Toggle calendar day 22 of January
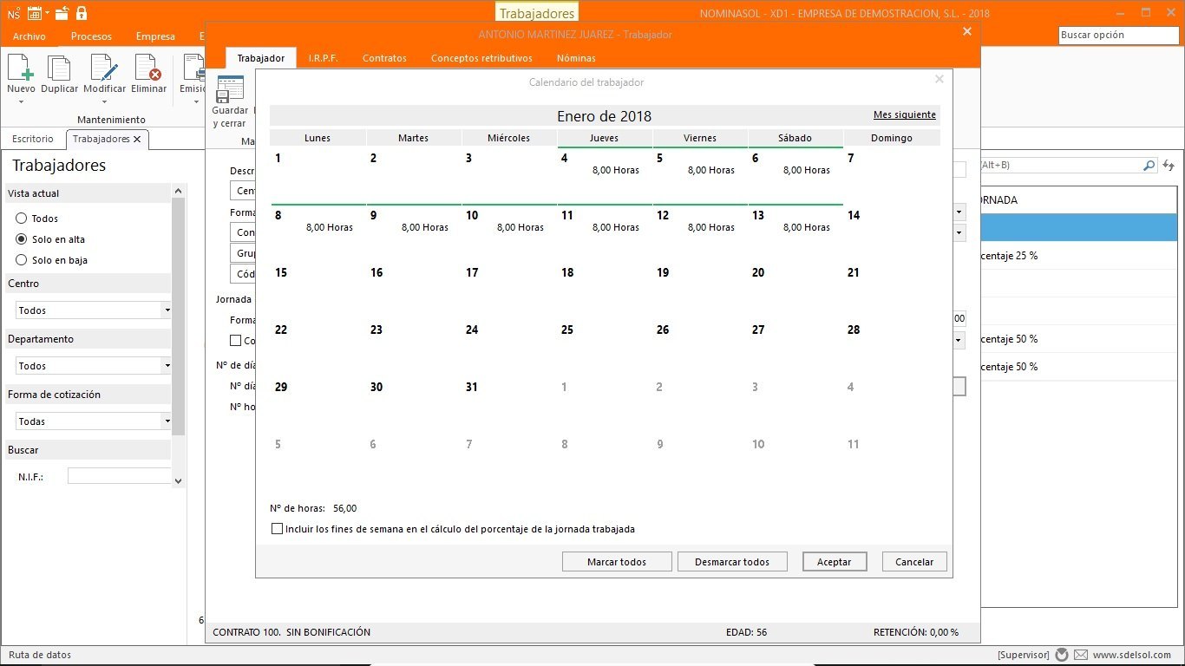The height and width of the screenshot is (666, 1185). tap(318, 347)
